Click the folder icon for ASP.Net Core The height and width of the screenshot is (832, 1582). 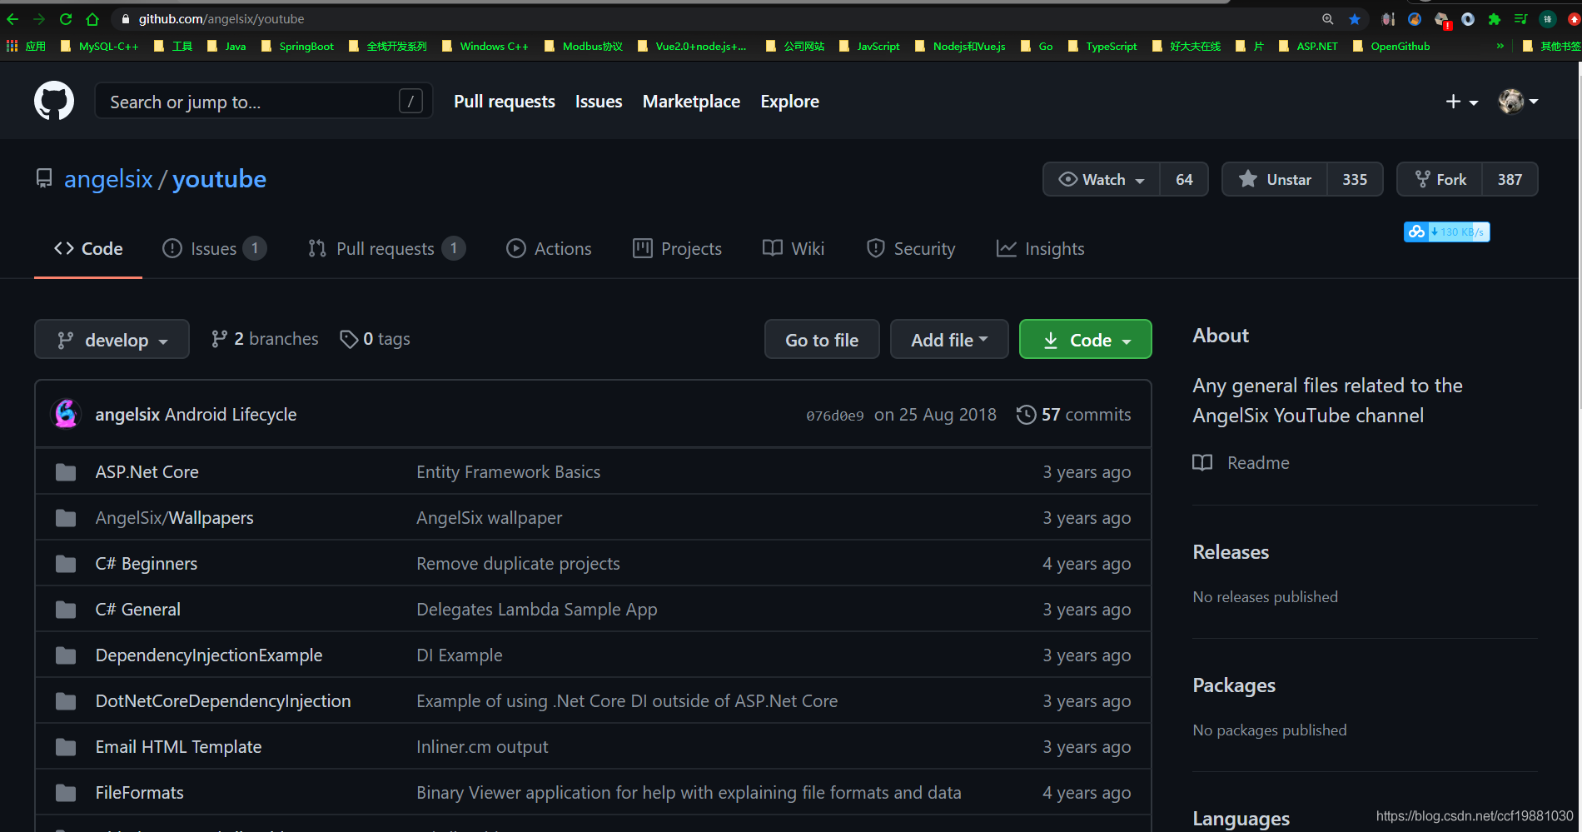tap(66, 472)
